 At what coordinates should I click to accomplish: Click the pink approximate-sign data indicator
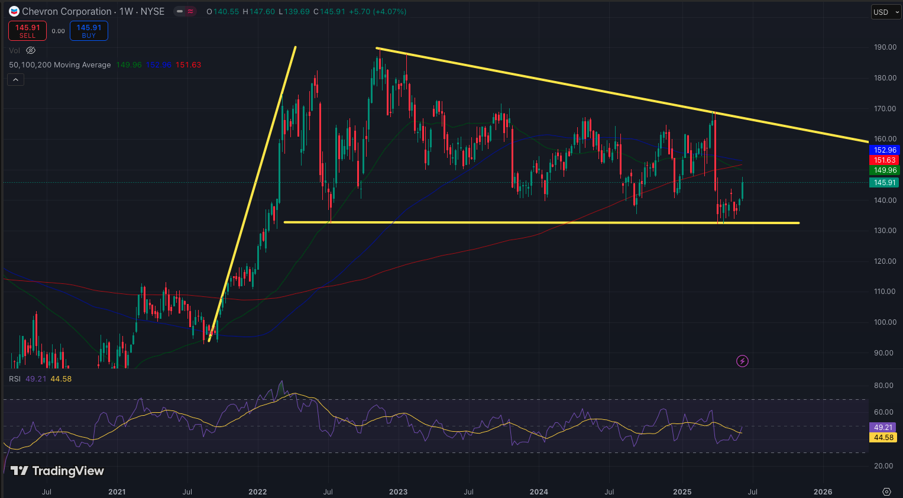point(190,11)
